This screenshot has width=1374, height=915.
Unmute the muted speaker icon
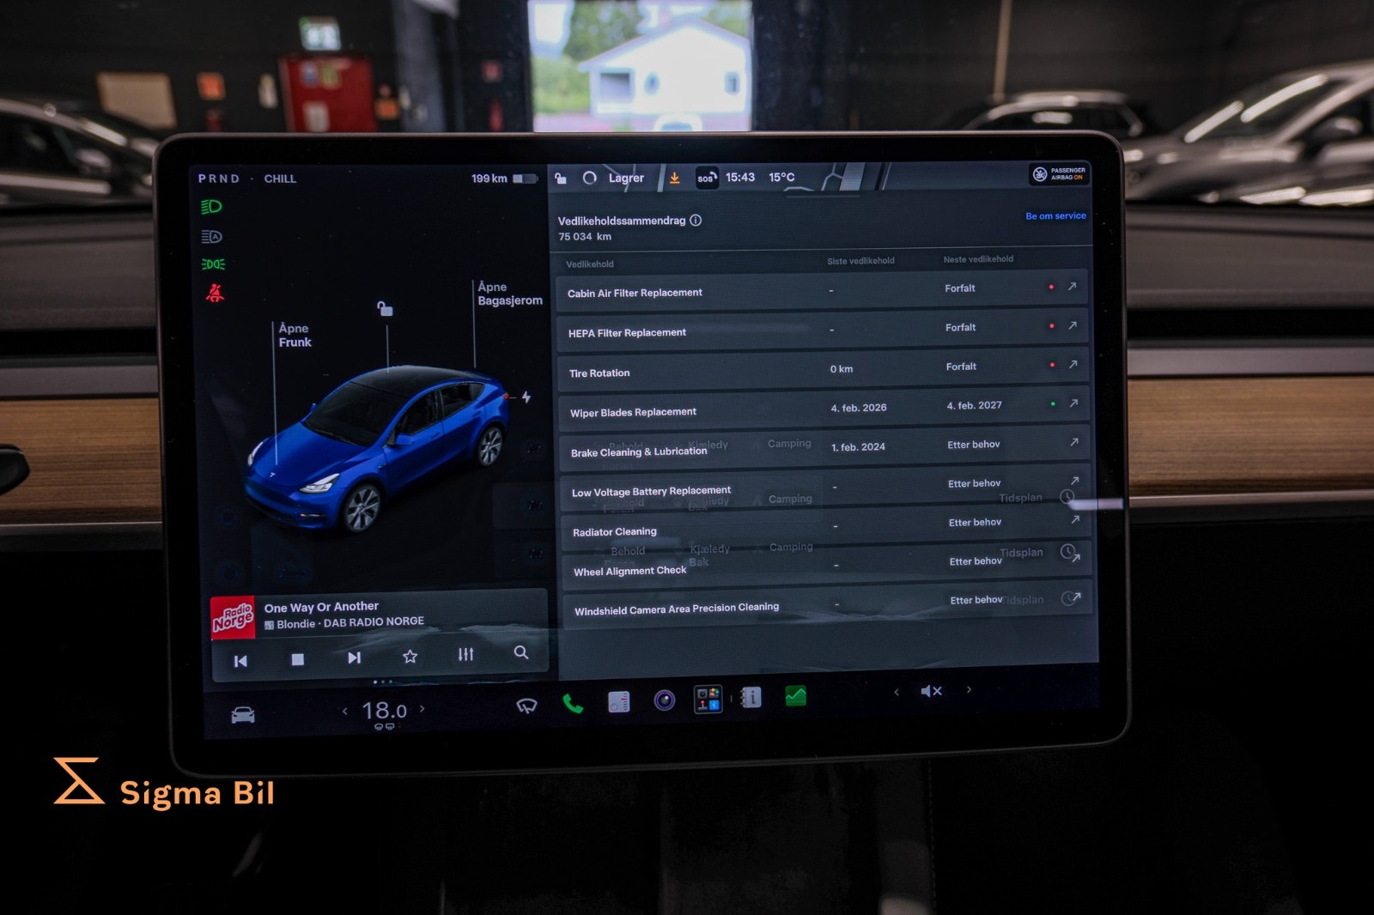931,691
